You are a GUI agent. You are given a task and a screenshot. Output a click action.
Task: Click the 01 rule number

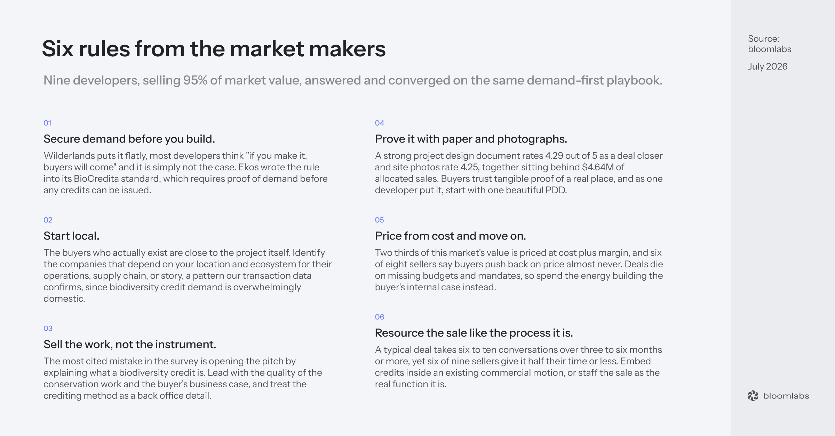pos(47,123)
